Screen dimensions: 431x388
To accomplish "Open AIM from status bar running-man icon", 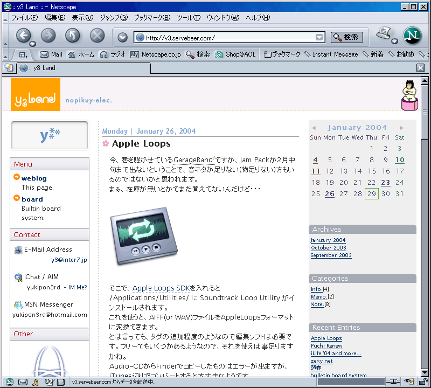I will [x=36, y=382].
